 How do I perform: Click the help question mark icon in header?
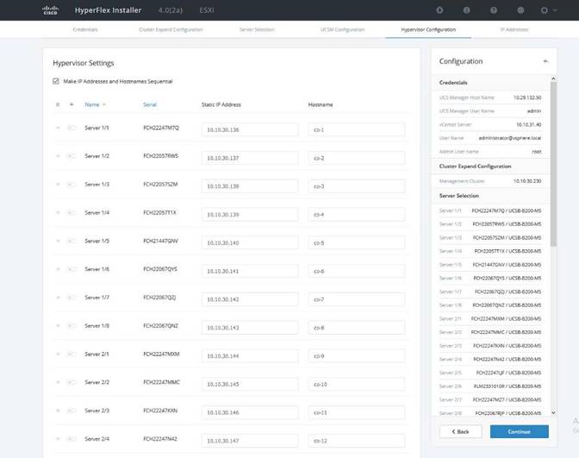click(494, 10)
